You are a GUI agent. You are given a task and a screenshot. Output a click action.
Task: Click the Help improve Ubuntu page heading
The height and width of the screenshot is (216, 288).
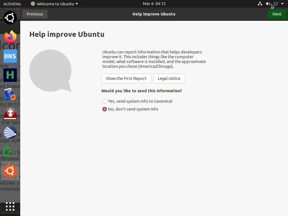coord(67,34)
